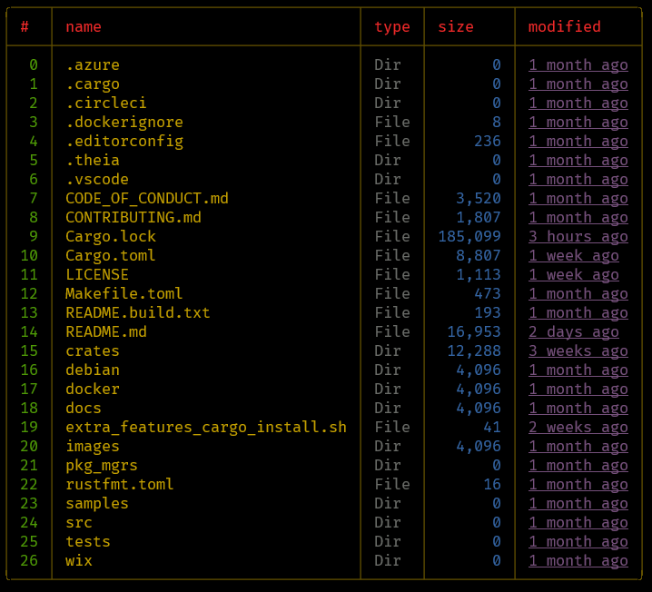Viewport: 652px width, 592px height.
Task: Select the .azure directory name
Action: click(93, 64)
